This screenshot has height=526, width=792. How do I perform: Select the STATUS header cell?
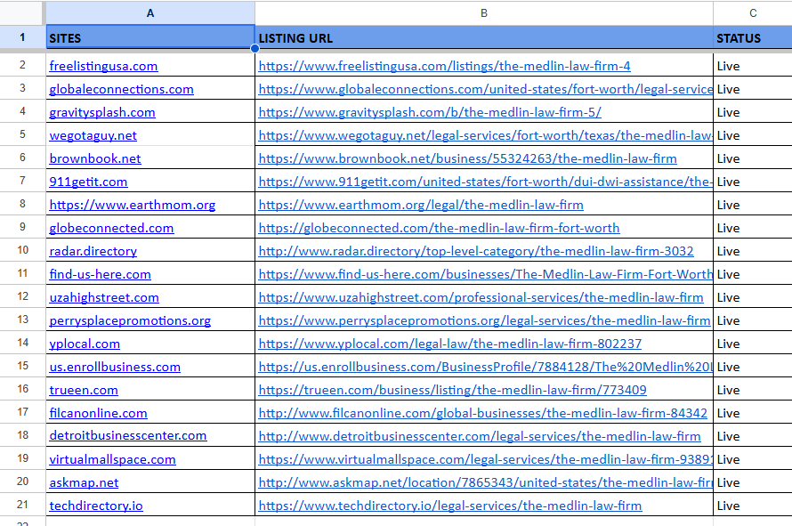pyautogui.click(x=753, y=38)
